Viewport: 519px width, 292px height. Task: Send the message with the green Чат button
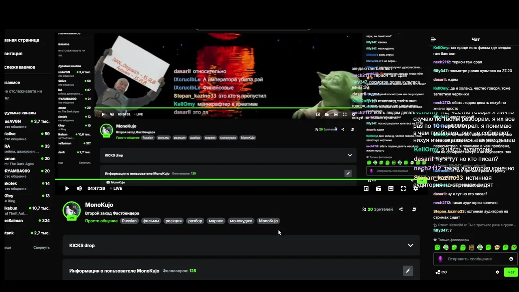[x=511, y=272]
